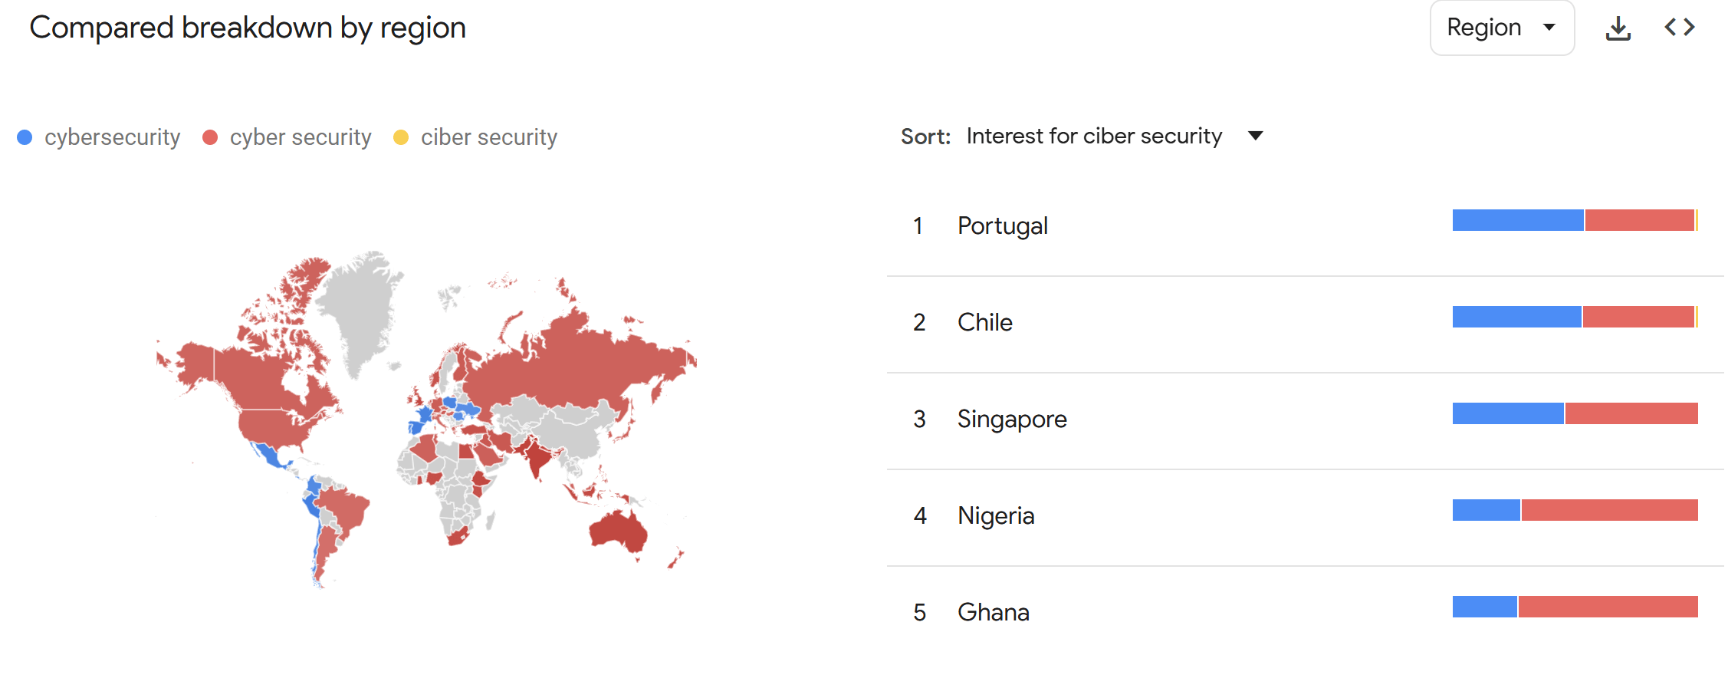This screenshot has height=678, width=1728.
Task: Open Singapore region entry
Action: point(1011,419)
